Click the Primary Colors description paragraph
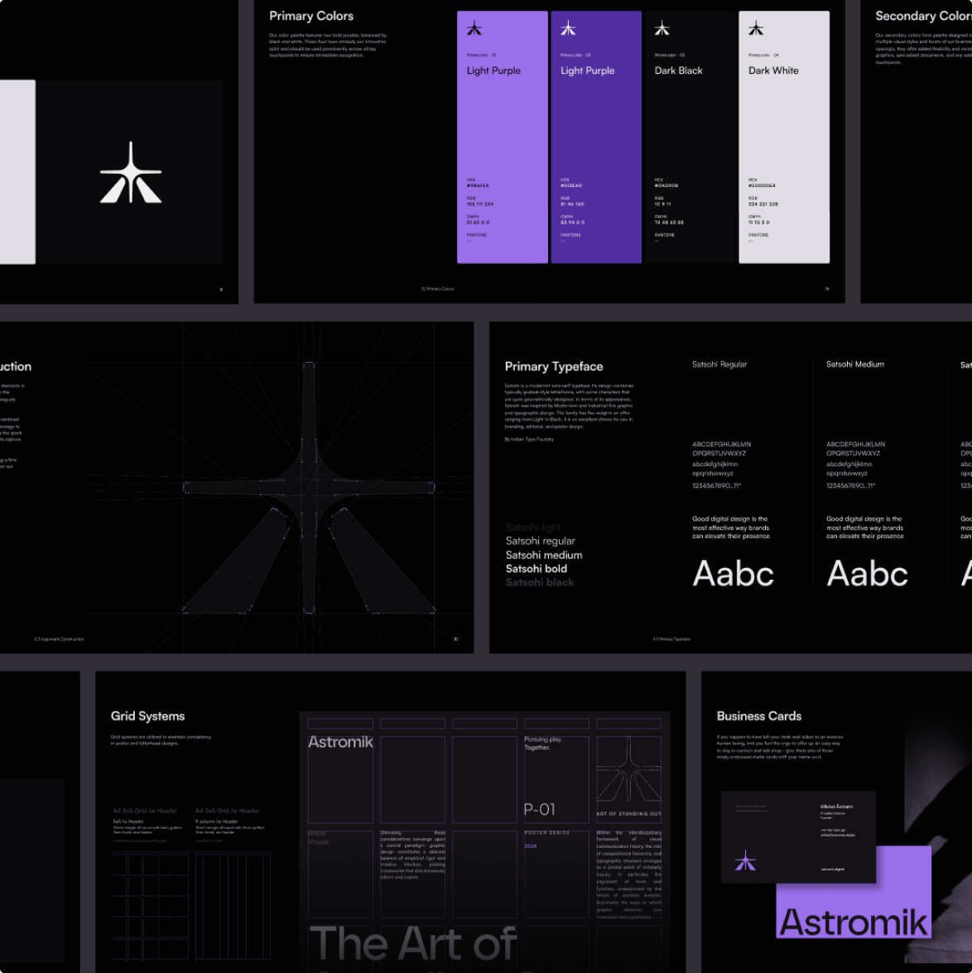Screen dimensions: 972x973 click(x=328, y=46)
